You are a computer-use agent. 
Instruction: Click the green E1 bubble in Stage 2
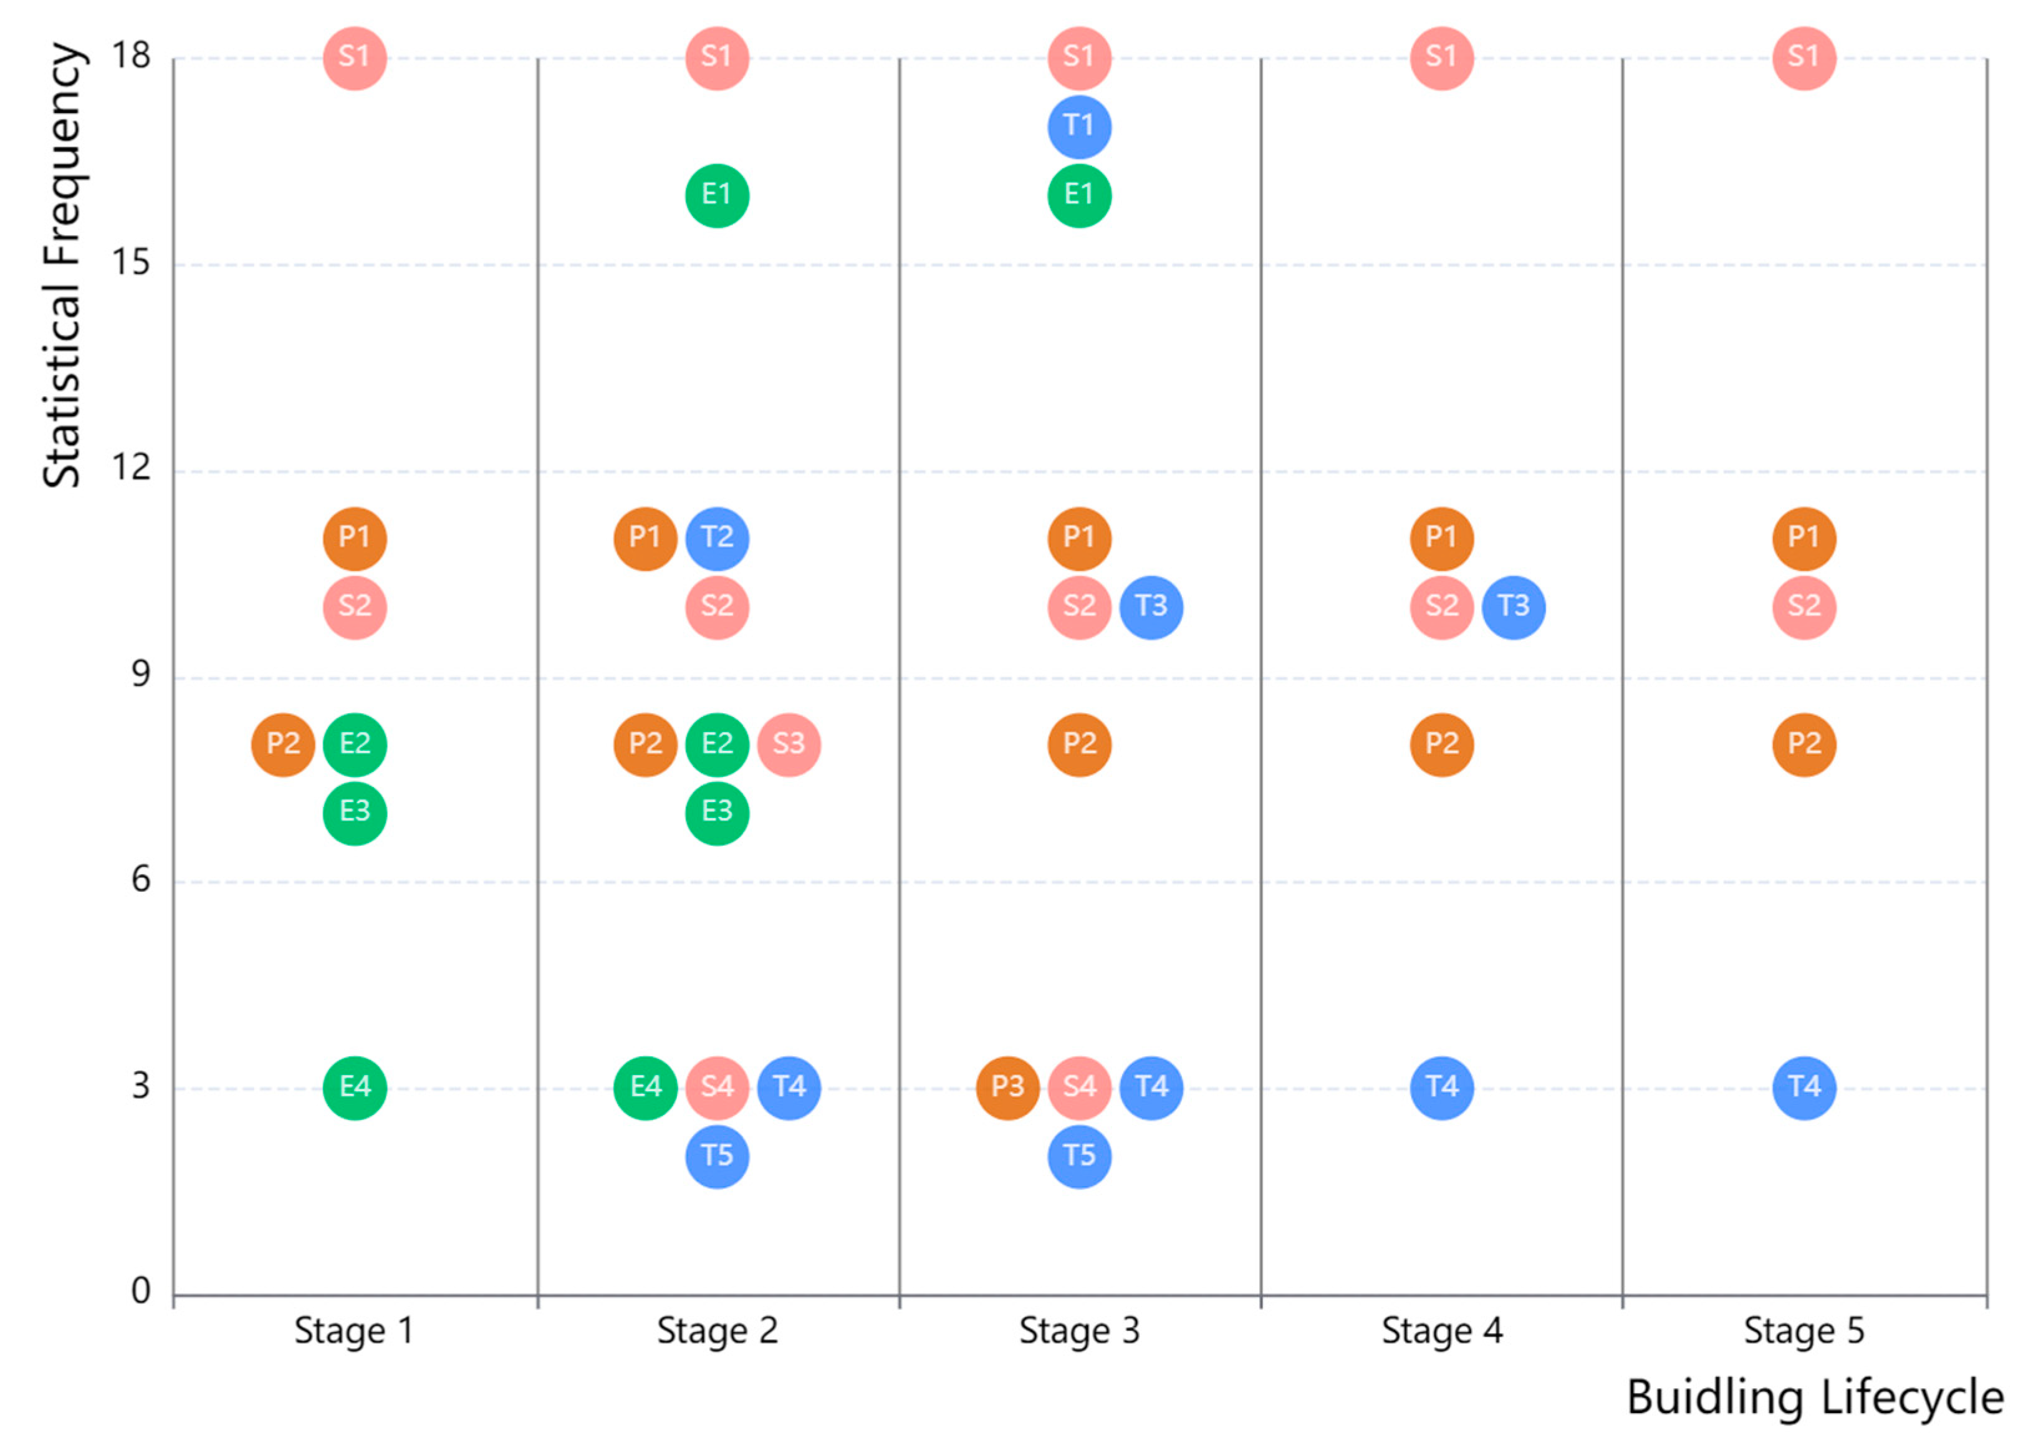point(717,195)
